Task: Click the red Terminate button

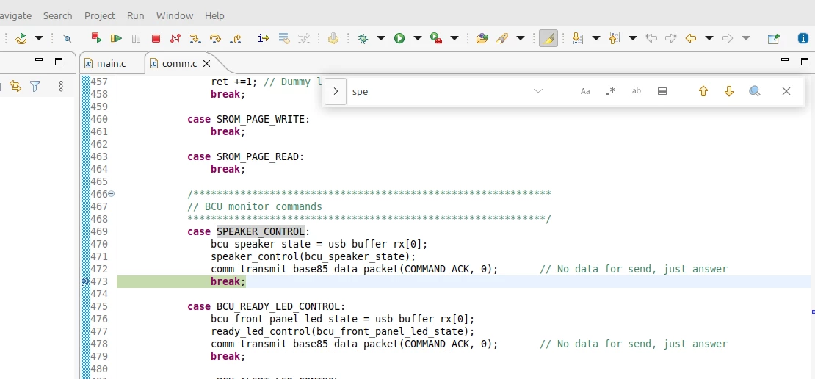Action: click(156, 38)
